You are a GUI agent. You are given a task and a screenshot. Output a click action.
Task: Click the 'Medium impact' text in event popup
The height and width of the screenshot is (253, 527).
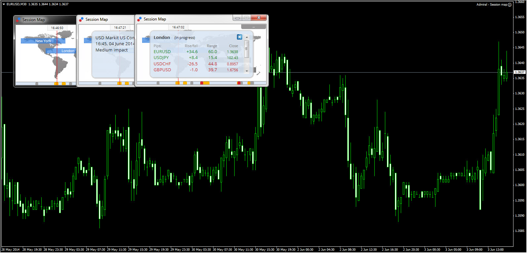pyautogui.click(x=112, y=50)
